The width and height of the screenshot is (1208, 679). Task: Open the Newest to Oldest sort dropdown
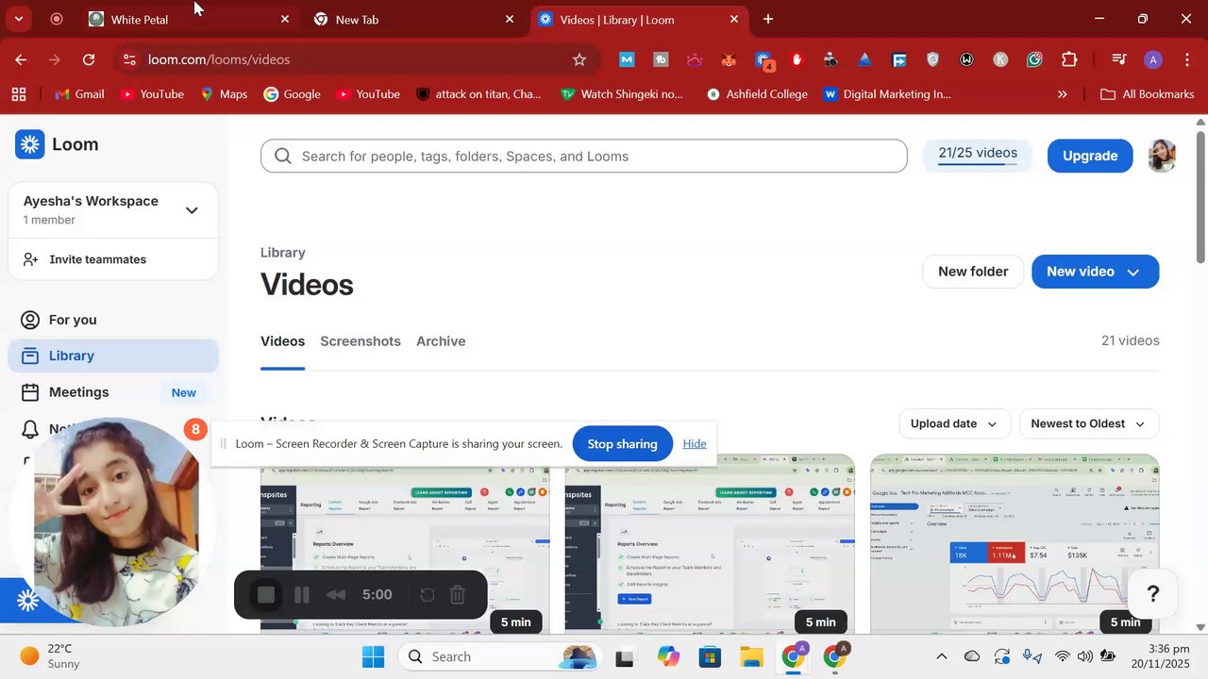(x=1088, y=423)
